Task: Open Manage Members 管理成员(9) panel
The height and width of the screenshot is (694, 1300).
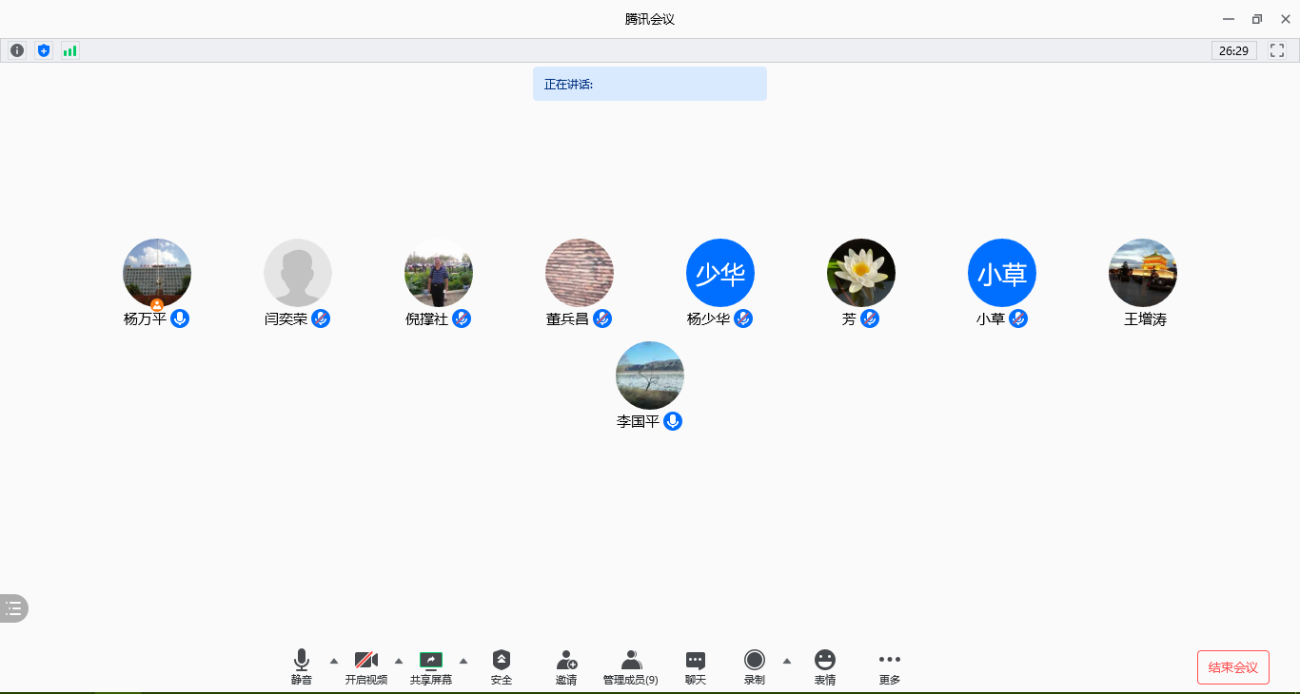Action: pyautogui.click(x=631, y=666)
